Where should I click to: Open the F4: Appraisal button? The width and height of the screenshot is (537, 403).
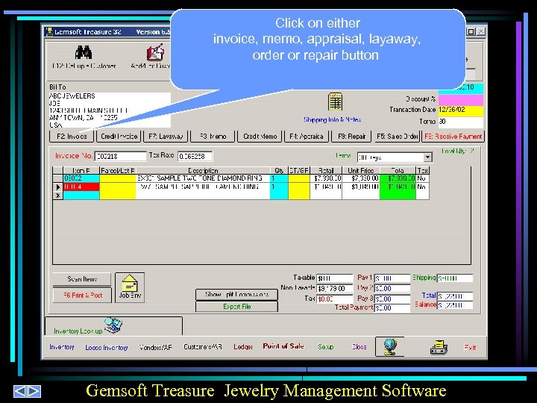307,137
